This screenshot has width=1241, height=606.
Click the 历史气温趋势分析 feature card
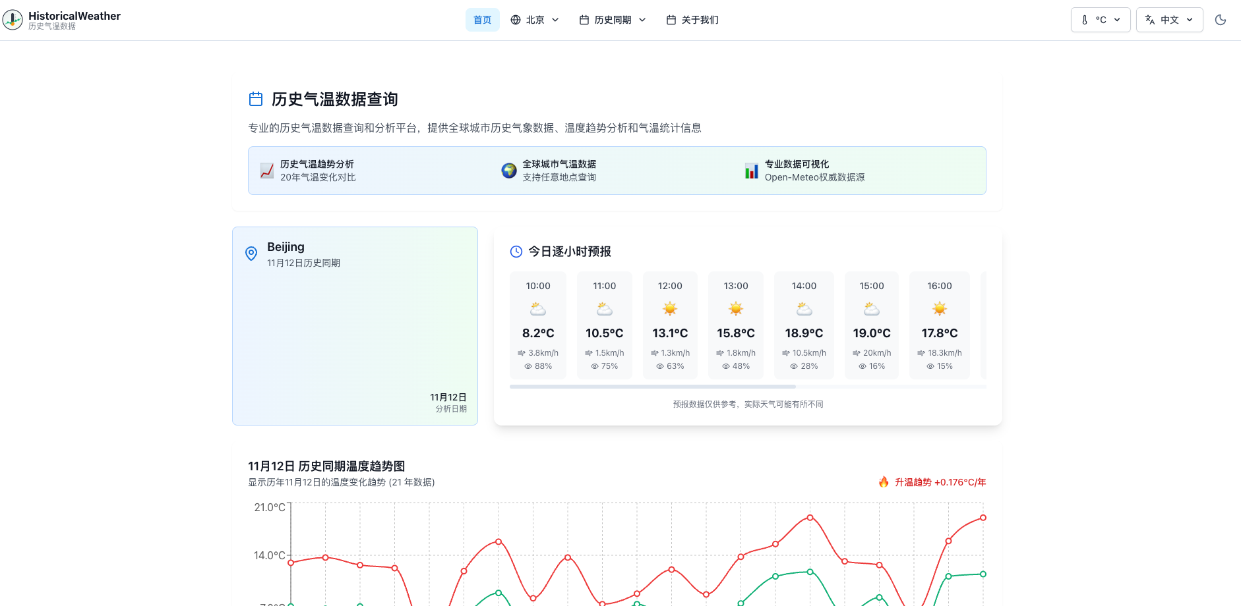[x=317, y=170]
